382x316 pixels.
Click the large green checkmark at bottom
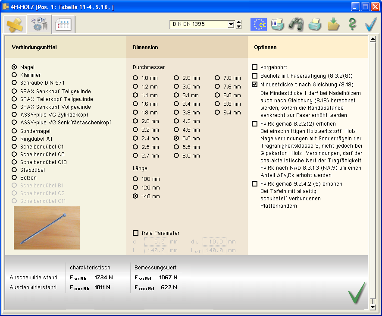tap(357, 293)
